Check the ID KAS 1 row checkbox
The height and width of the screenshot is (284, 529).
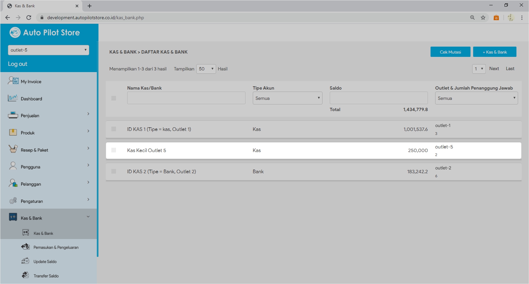[114, 129]
